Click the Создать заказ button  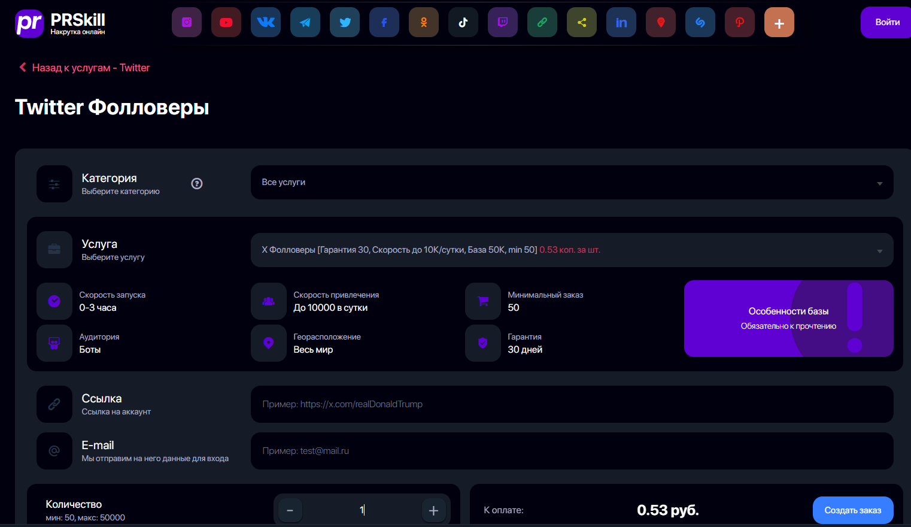click(853, 510)
